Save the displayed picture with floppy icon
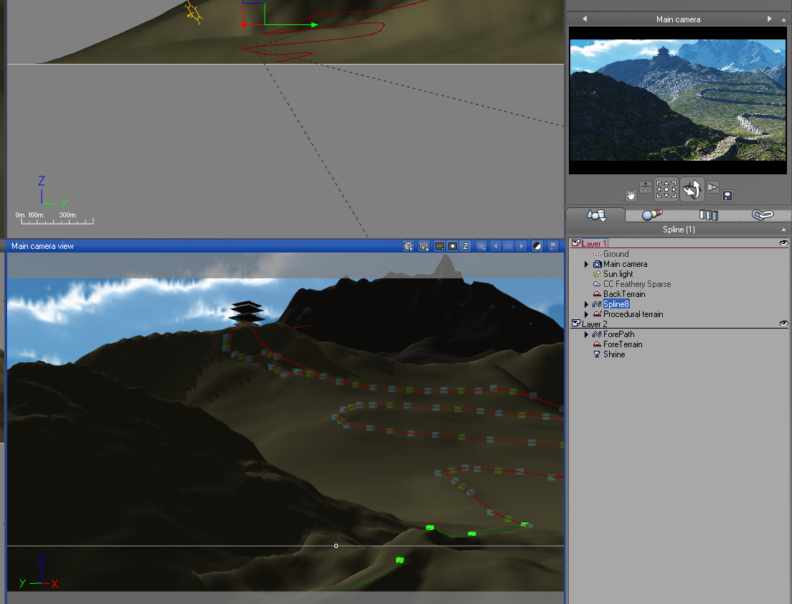Image resolution: width=792 pixels, height=604 pixels. (553, 246)
